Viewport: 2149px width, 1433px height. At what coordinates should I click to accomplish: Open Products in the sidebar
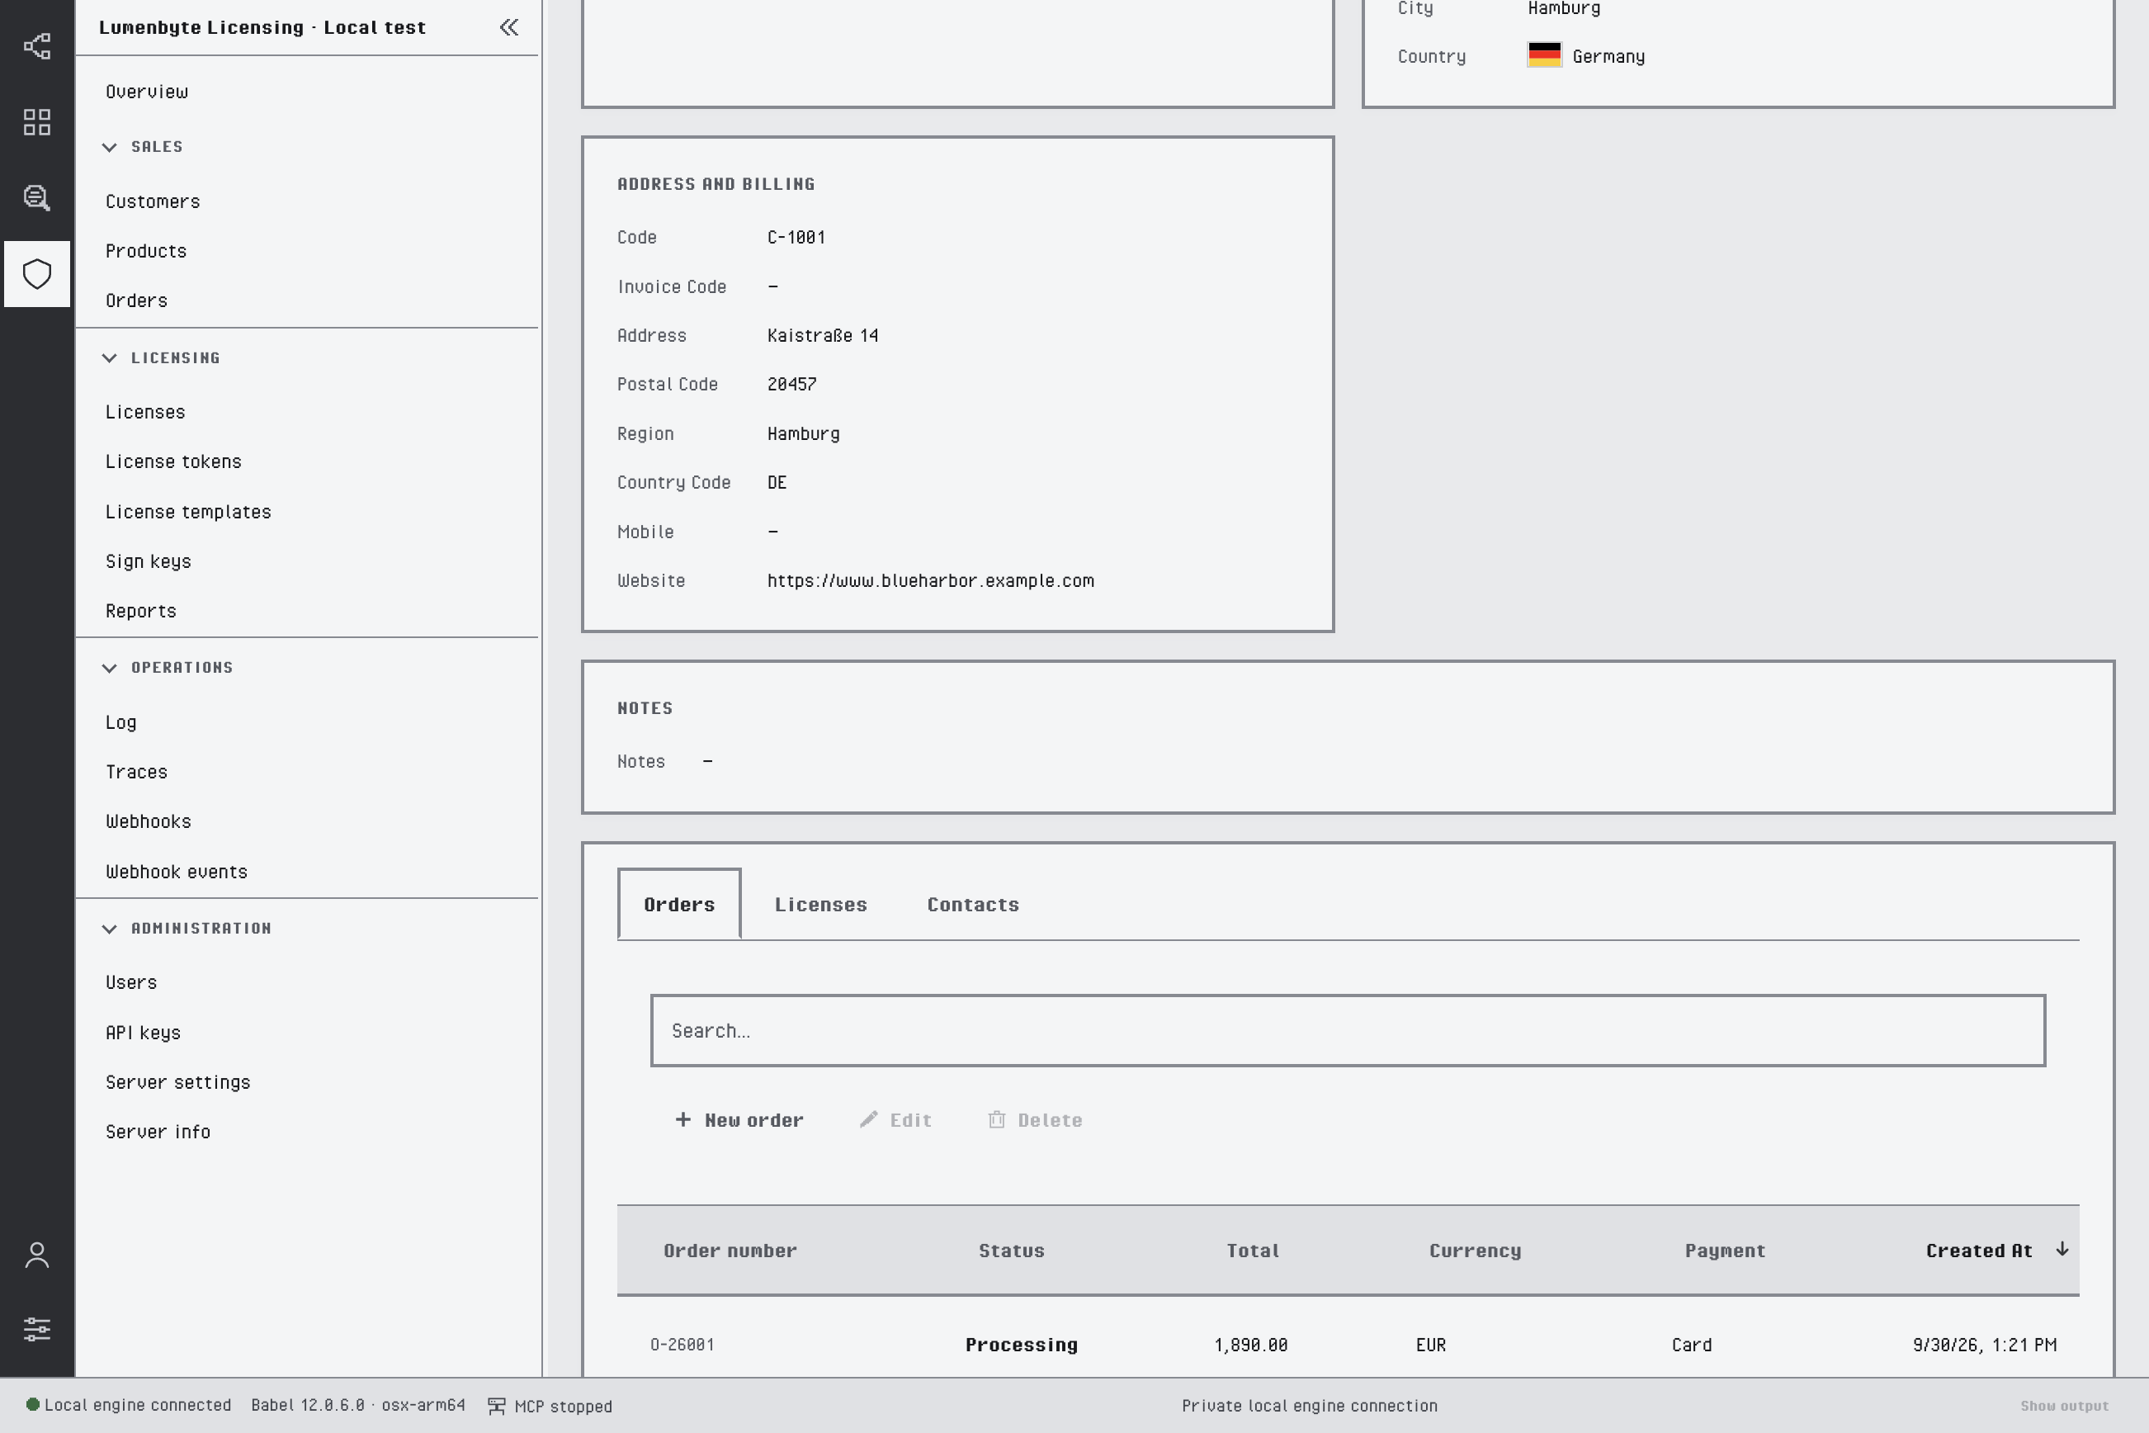click(146, 251)
